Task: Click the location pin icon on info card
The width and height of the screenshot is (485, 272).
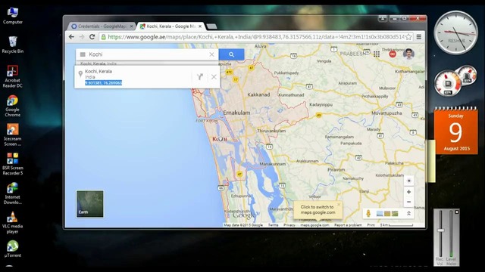Action: pyautogui.click(x=80, y=74)
